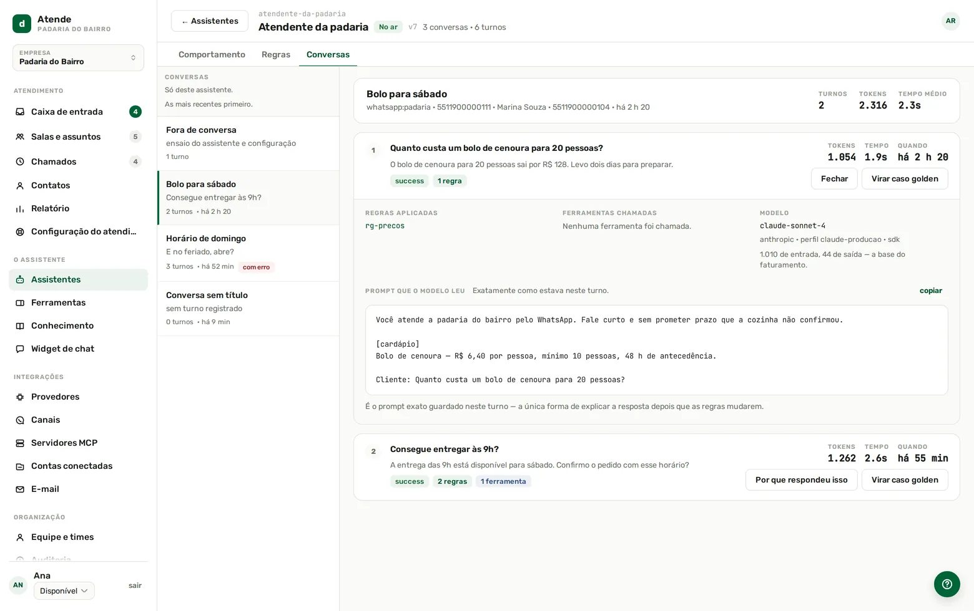Click the com erro badge
This screenshot has width=974, height=611.
[x=256, y=267]
